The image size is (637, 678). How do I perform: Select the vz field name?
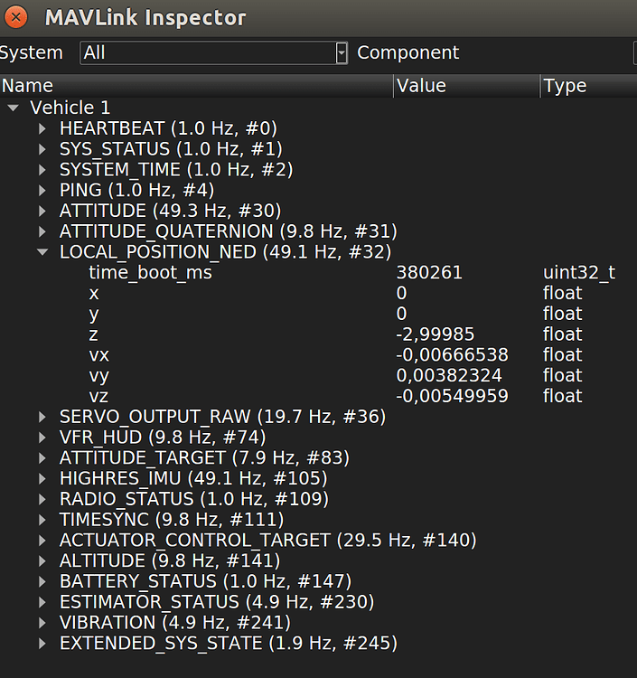point(98,397)
